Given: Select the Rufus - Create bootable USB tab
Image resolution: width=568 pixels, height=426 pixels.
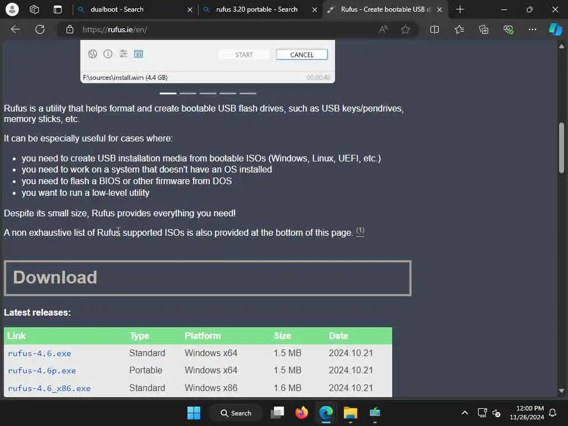Looking at the screenshot, I should tap(385, 9).
